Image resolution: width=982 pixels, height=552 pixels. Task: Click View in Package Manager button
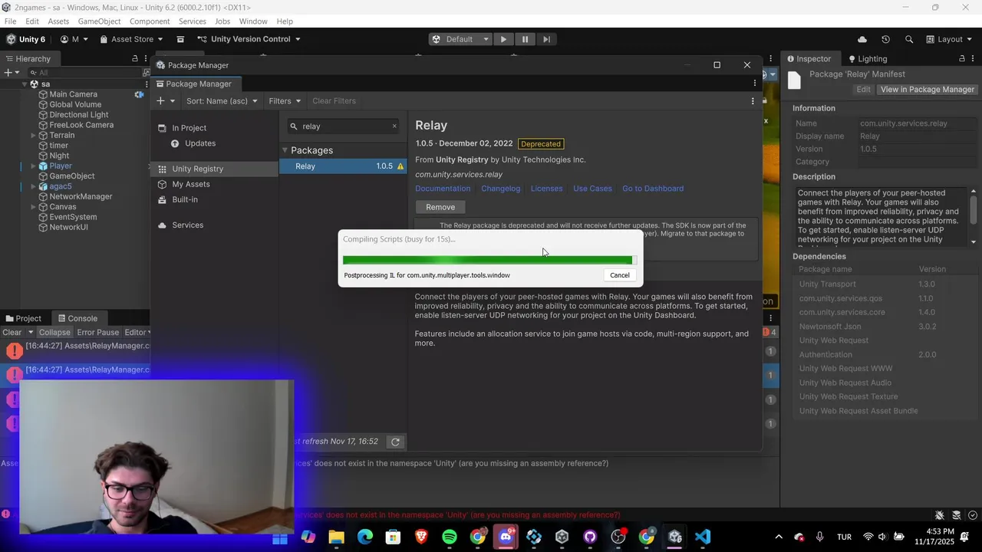tap(927, 90)
